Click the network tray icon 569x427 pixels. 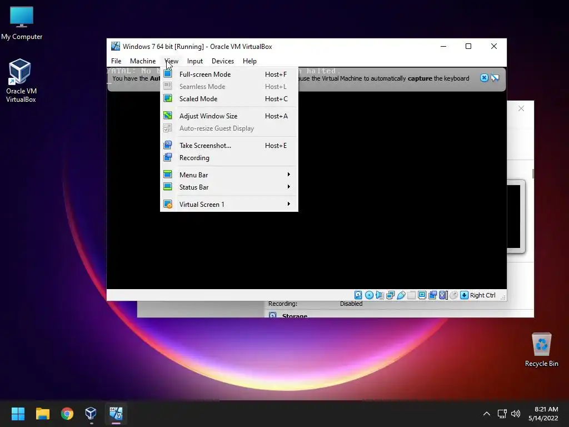(502, 414)
